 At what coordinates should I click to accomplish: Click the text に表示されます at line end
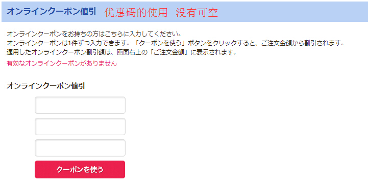click(x=209, y=52)
